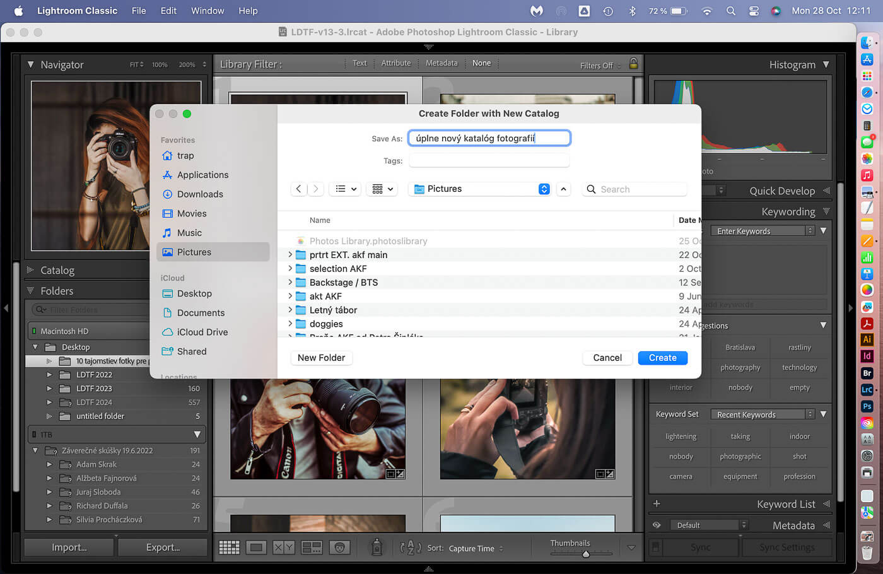Click Cancel in the dialog
This screenshot has height=574, width=883.
tap(607, 358)
